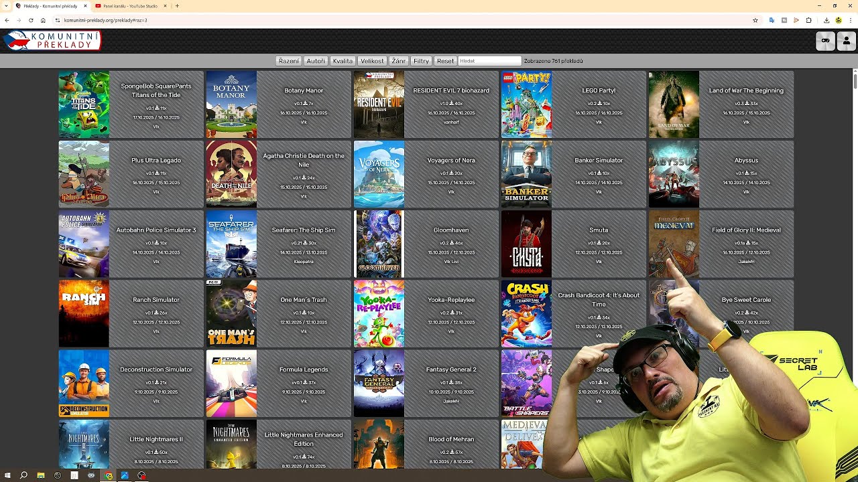Focus the Hledat search field
858x482 pixels.
click(x=490, y=61)
